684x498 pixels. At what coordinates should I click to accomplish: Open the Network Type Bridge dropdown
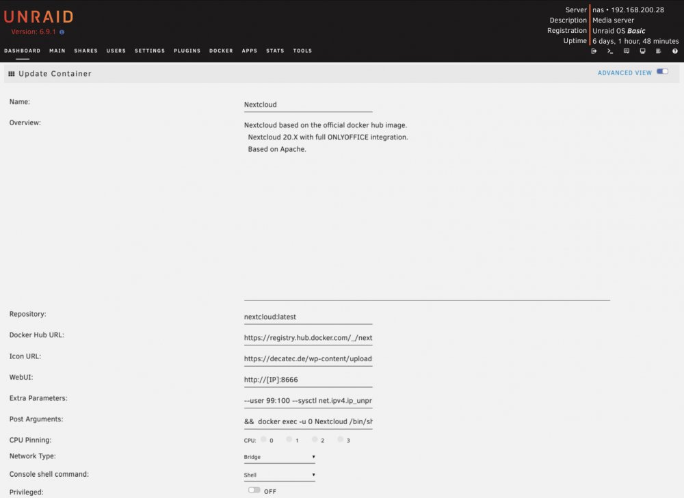coord(279,457)
